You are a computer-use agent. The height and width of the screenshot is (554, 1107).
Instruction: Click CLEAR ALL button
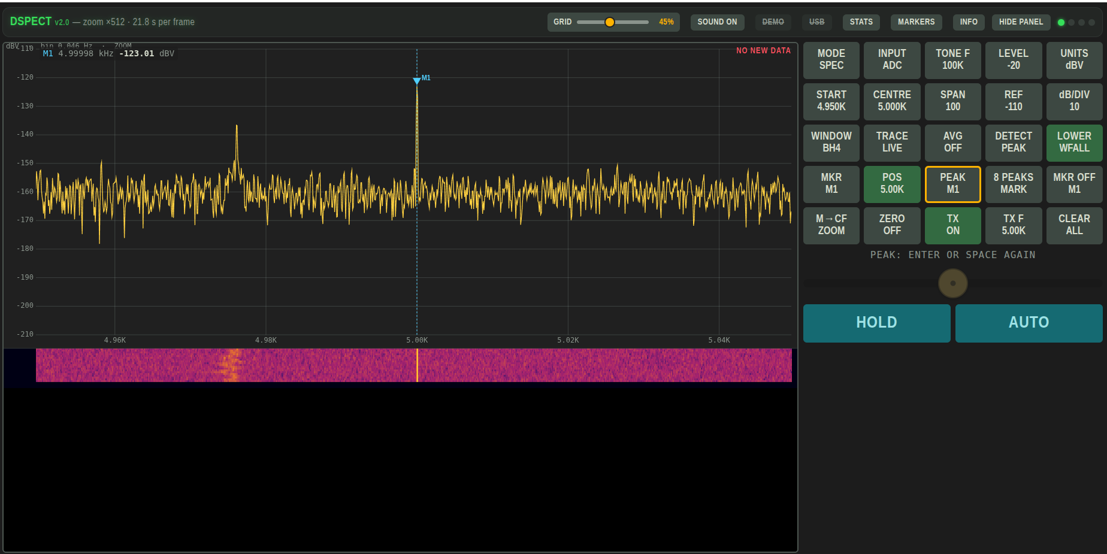1075,225
